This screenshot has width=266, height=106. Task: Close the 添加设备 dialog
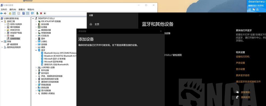click(161, 31)
